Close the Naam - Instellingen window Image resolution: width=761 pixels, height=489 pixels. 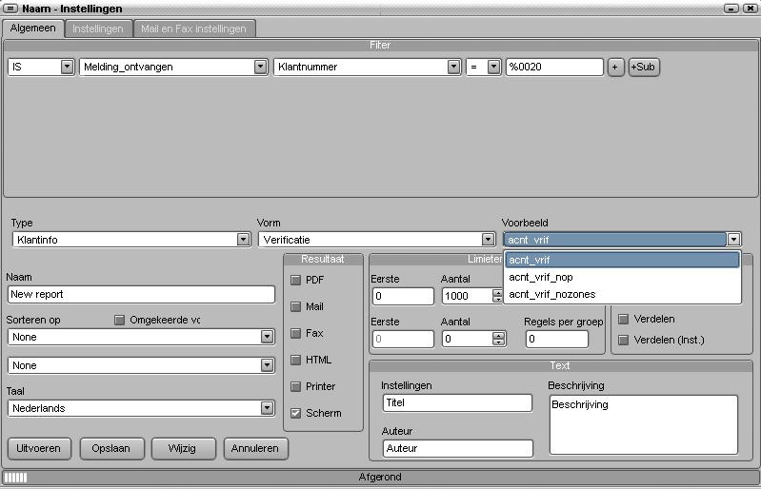pyautogui.click(x=750, y=9)
